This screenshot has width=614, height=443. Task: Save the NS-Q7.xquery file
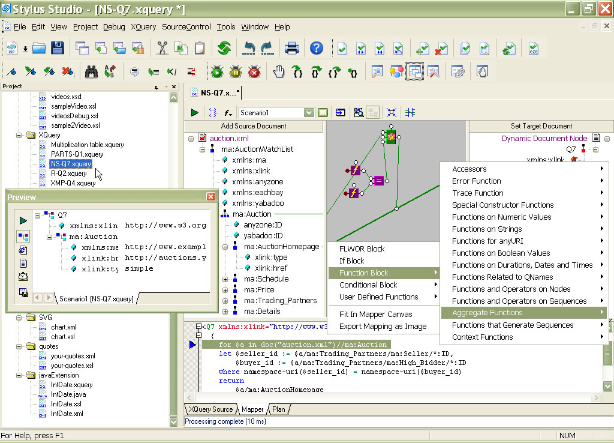[x=57, y=49]
